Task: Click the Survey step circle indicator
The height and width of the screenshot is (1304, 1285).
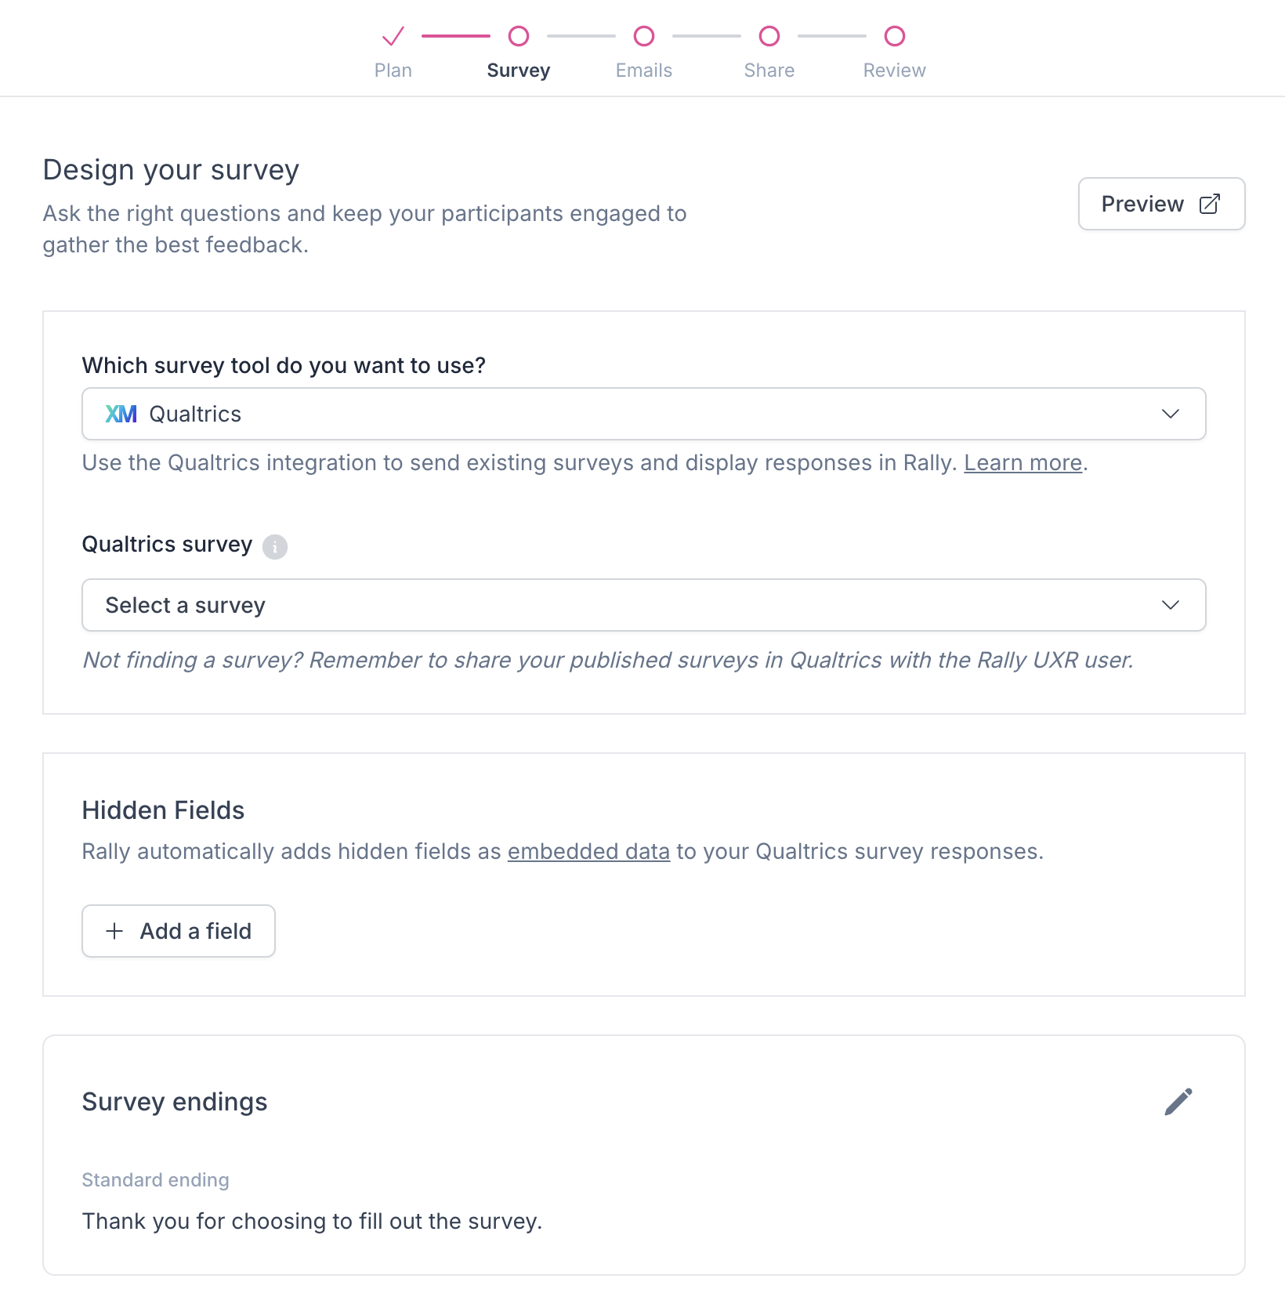Action: click(519, 36)
